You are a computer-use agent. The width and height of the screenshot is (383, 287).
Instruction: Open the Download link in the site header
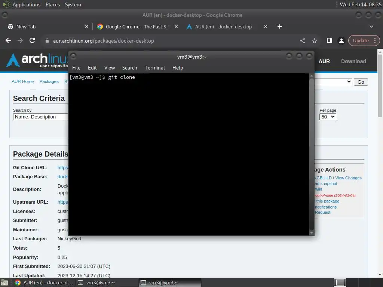(x=353, y=61)
